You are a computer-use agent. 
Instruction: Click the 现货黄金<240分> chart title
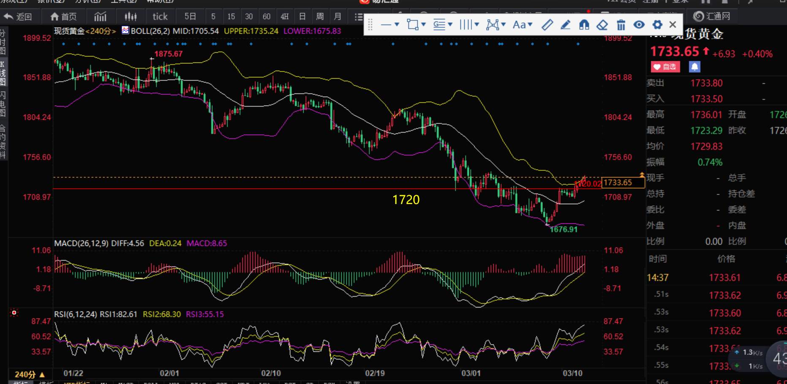point(85,31)
